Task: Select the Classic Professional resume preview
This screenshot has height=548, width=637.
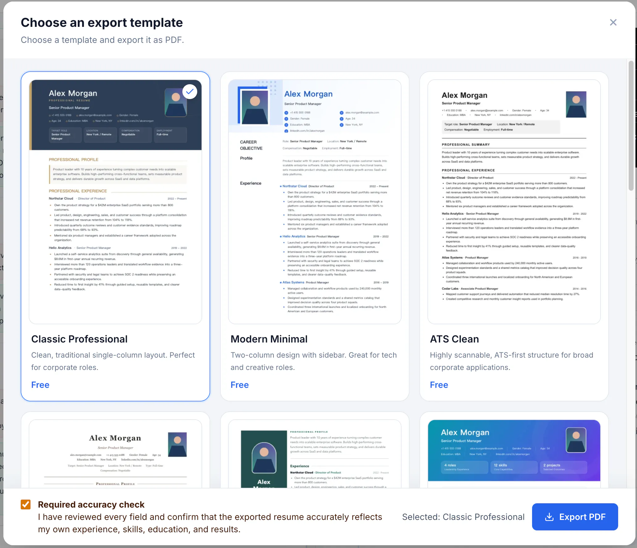Action: tap(115, 202)
